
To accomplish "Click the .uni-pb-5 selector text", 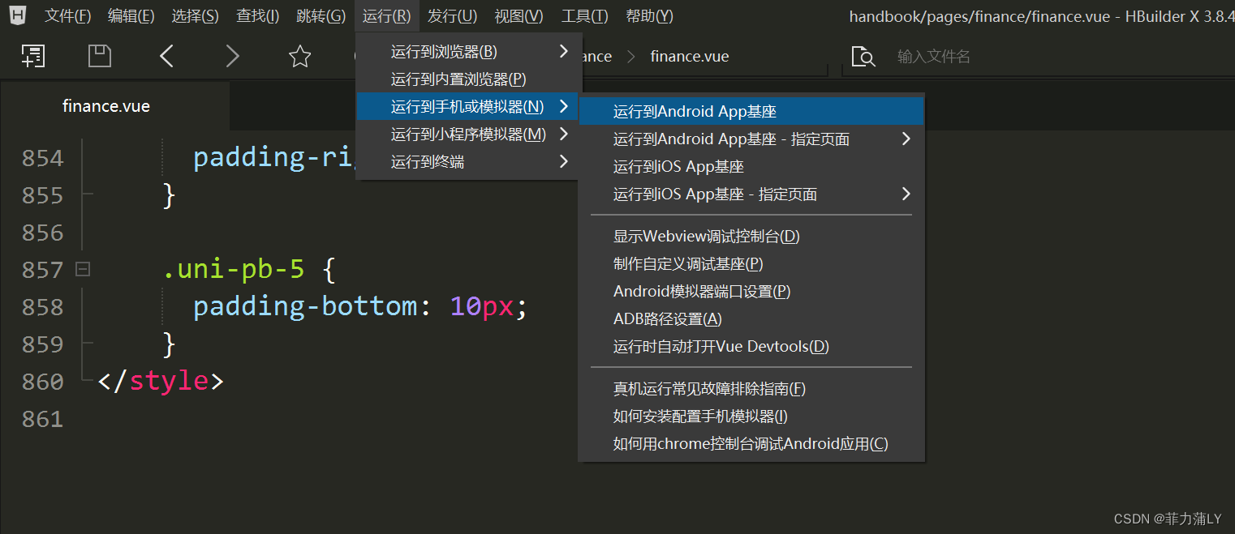I will pyautogui.click(x=234, y=269).
